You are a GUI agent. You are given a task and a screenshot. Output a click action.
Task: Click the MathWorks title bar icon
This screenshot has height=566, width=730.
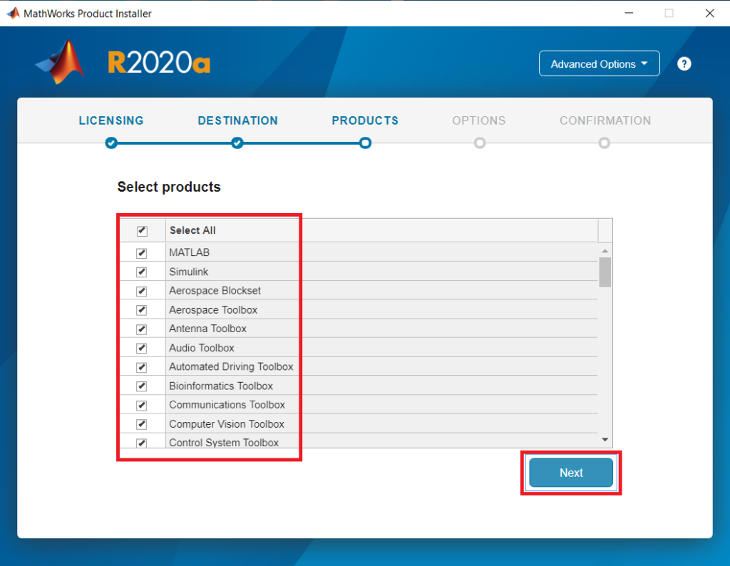(x=12, y=13)
